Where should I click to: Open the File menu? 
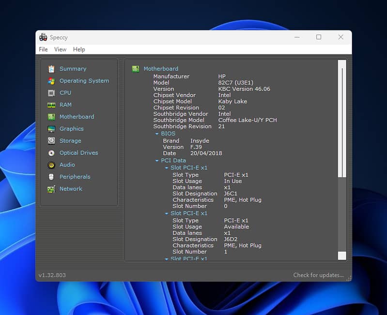(x=43, y=49)
